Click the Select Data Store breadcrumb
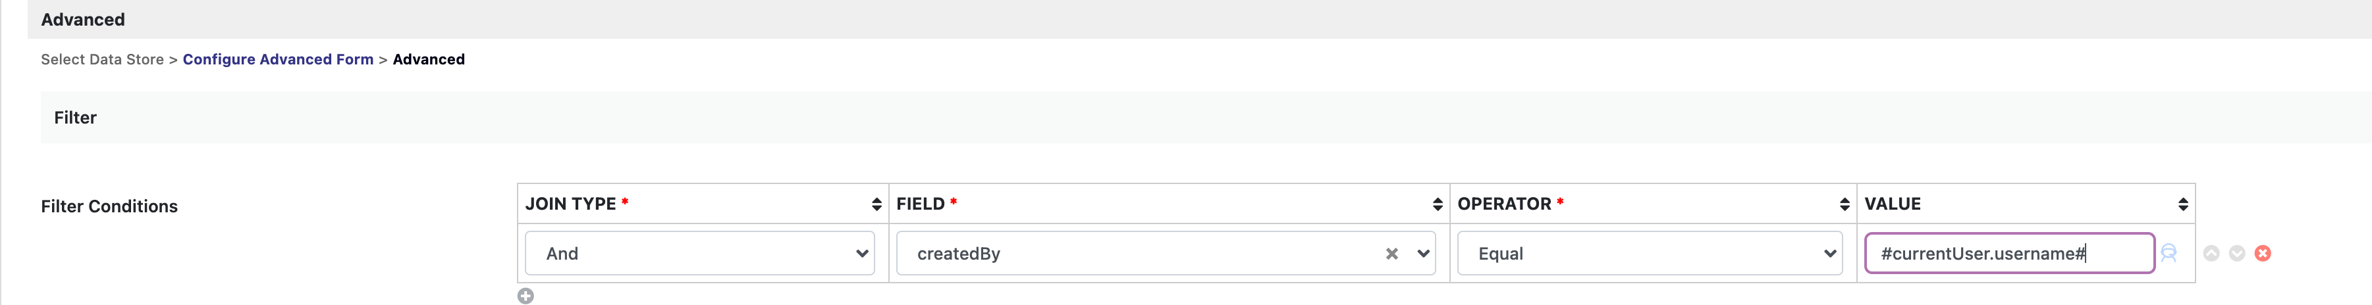 (x=102, y=60)
